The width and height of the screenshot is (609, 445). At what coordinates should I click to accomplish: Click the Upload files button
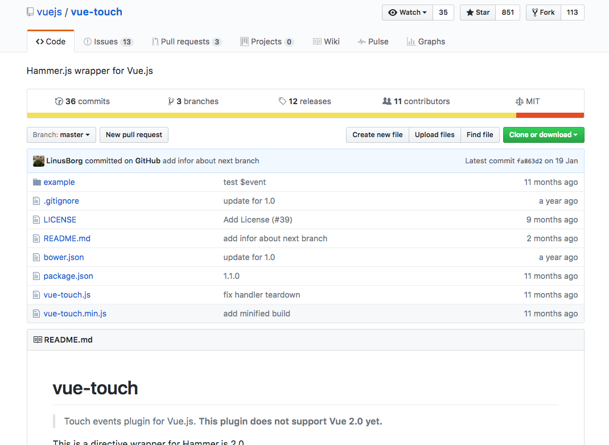[x=435, y=135]
